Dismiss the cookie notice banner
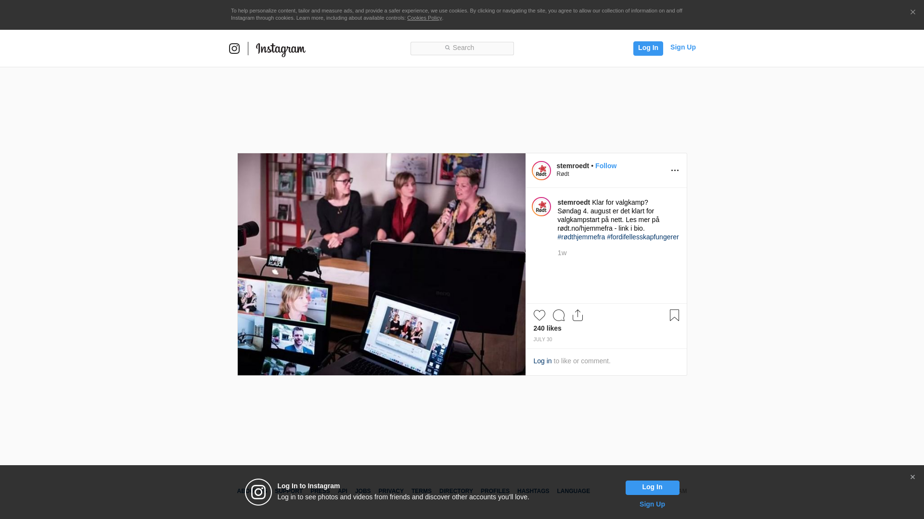Screen dimensions: 924x519 click(912, 12)
